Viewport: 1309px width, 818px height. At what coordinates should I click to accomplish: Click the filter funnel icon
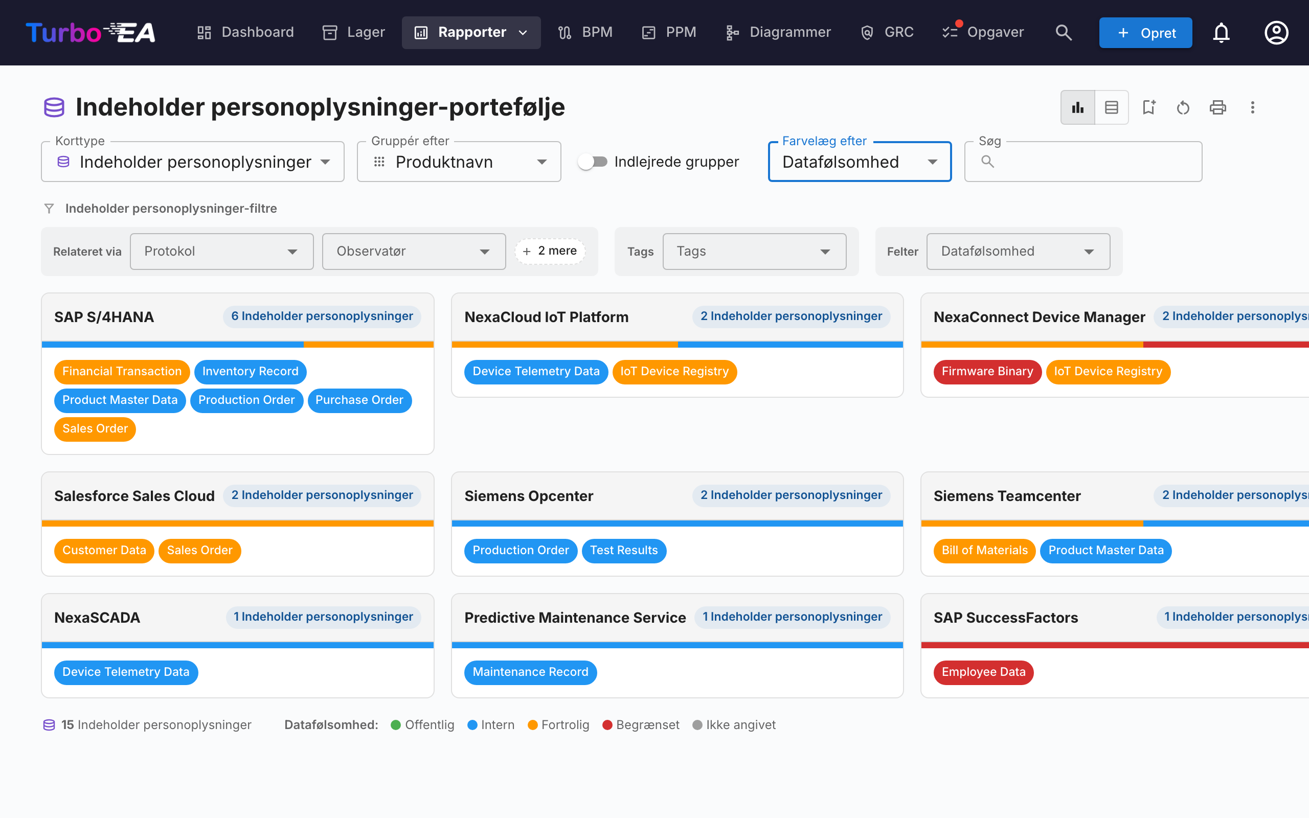tap(49, 208)
